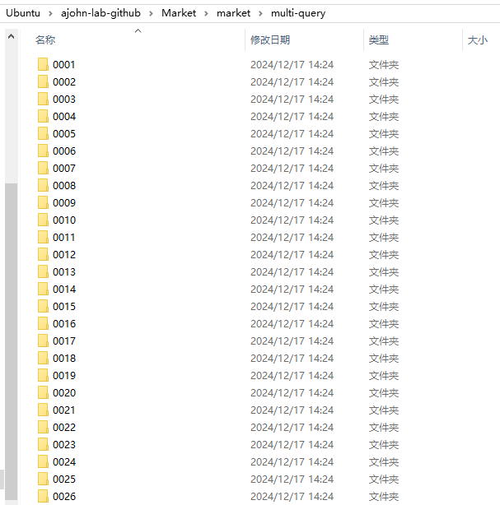Viewport: 500px width, 505px height.
Task: Navigate to ajohn-lab-github in the address bar
Action: coord(100,13)
